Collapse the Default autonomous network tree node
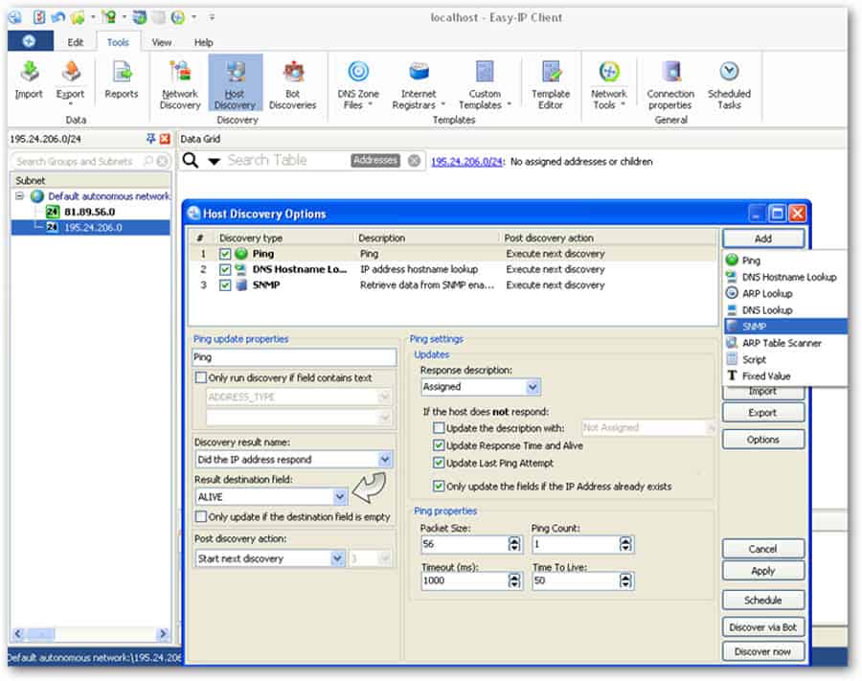 19,195
